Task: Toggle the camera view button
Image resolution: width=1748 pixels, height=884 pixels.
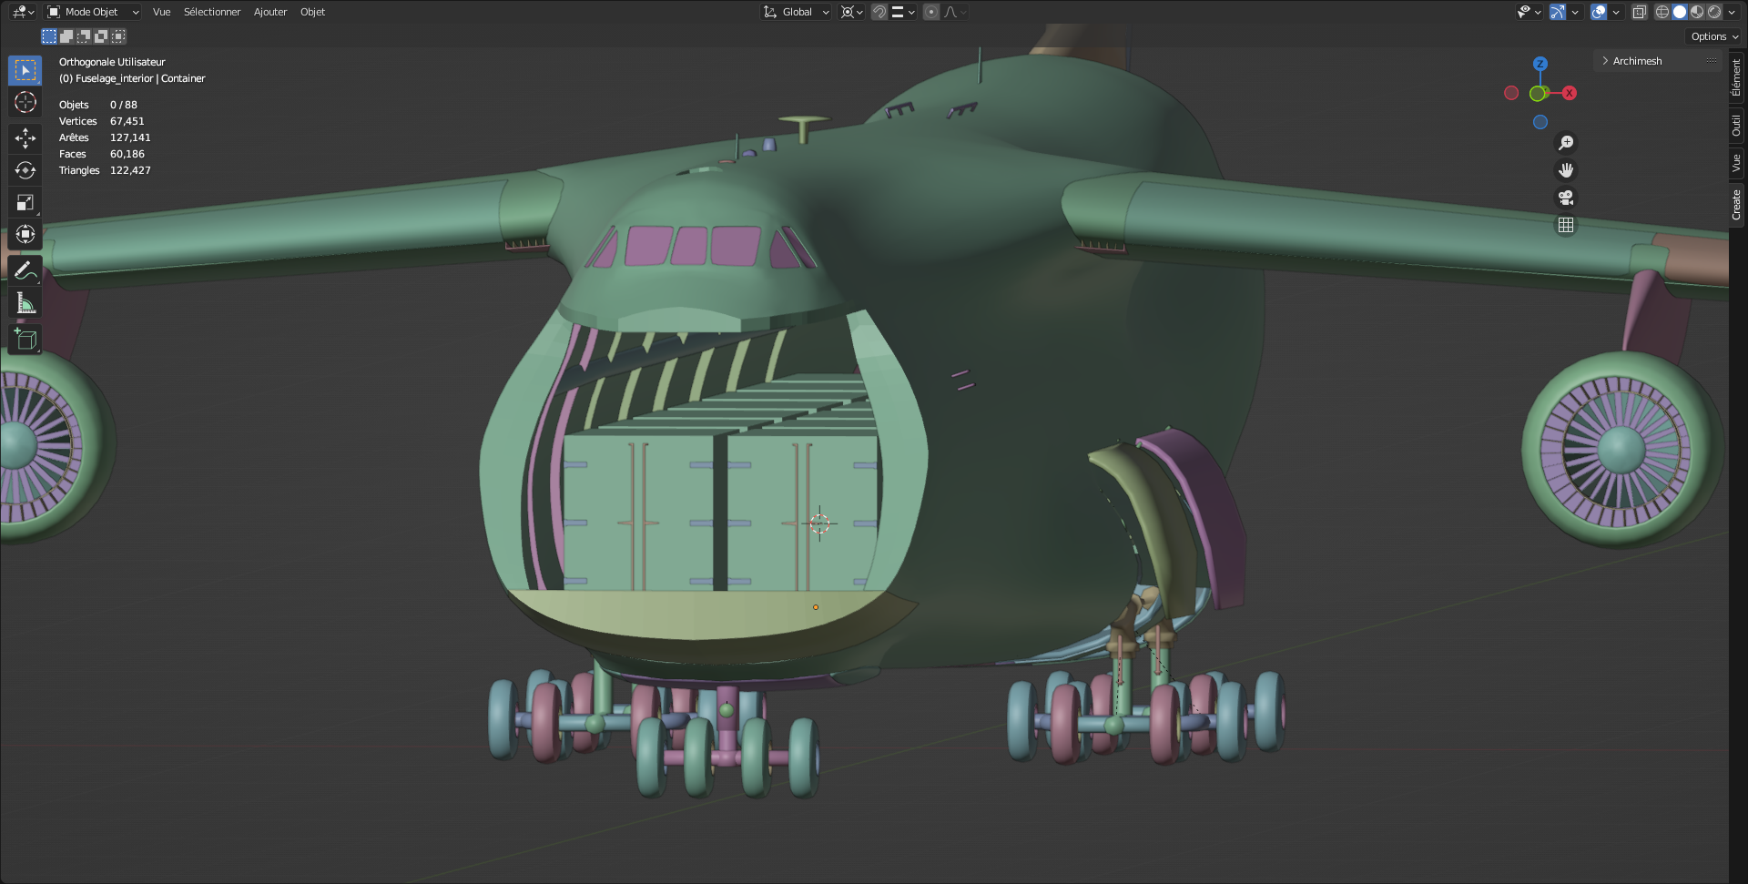Action: (x=1566, y=198)
